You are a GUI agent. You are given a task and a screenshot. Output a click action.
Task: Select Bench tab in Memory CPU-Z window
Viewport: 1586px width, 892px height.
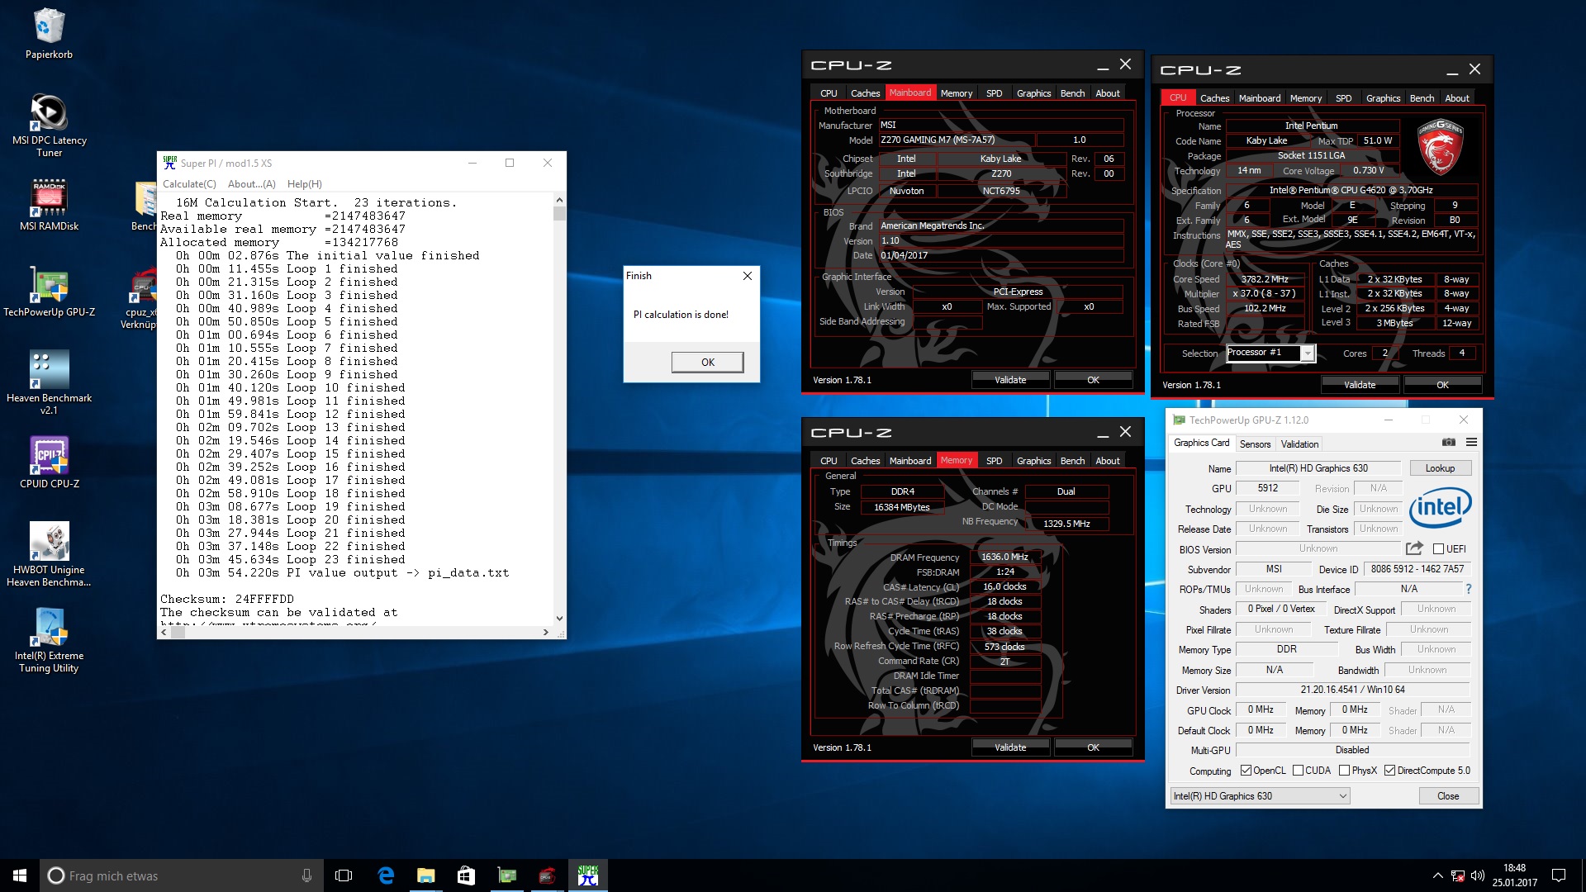[1072, 461]
